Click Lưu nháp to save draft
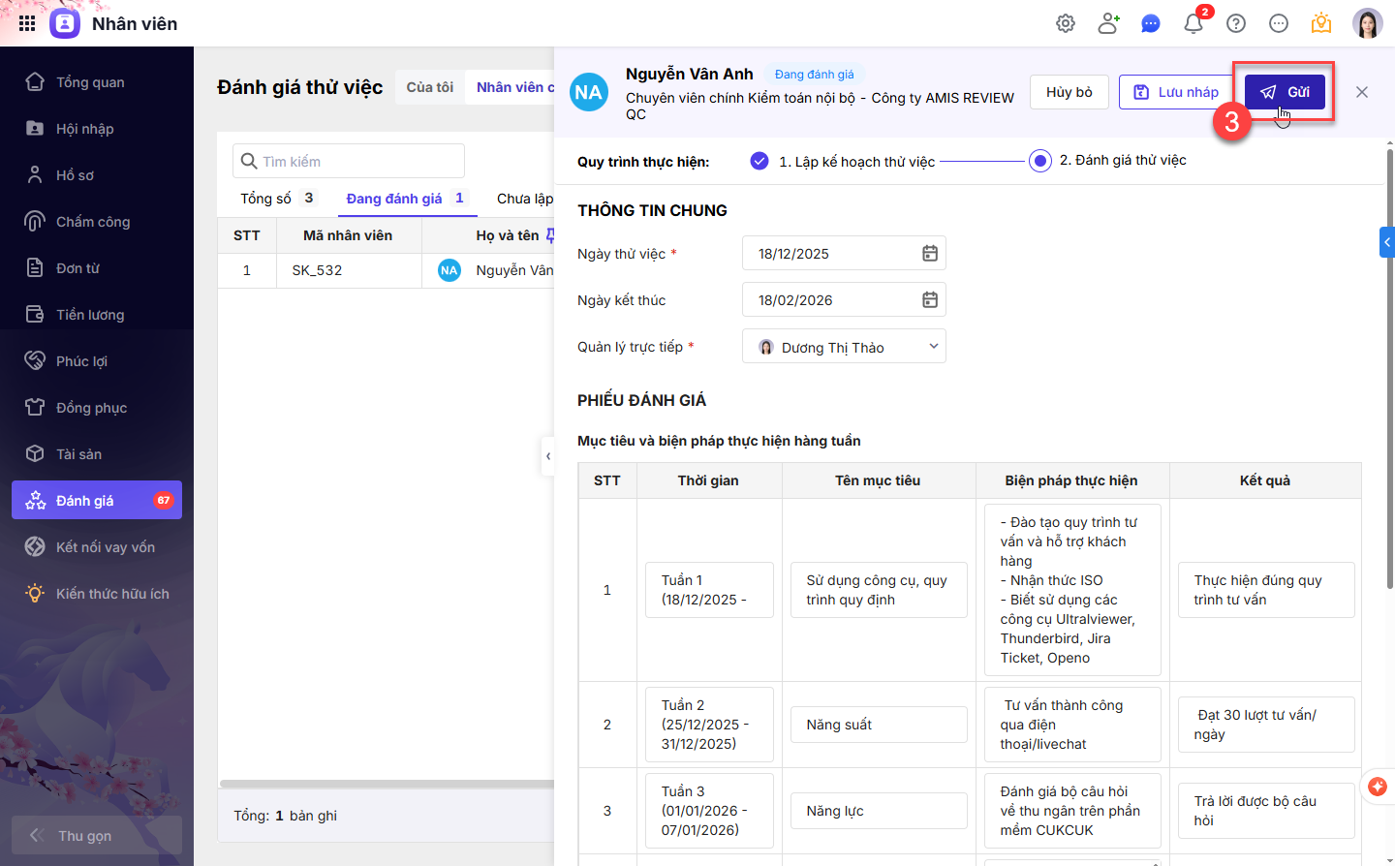The image size is (1395, 866). pos(1175,92)
